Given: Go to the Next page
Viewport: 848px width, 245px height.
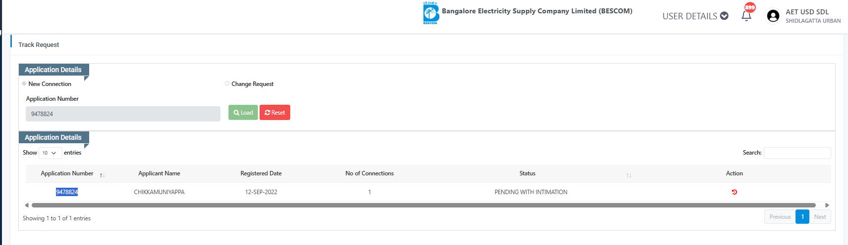Looking at the screenshot, I should click(820, 217).
